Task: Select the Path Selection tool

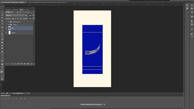Action: point(2,58)
